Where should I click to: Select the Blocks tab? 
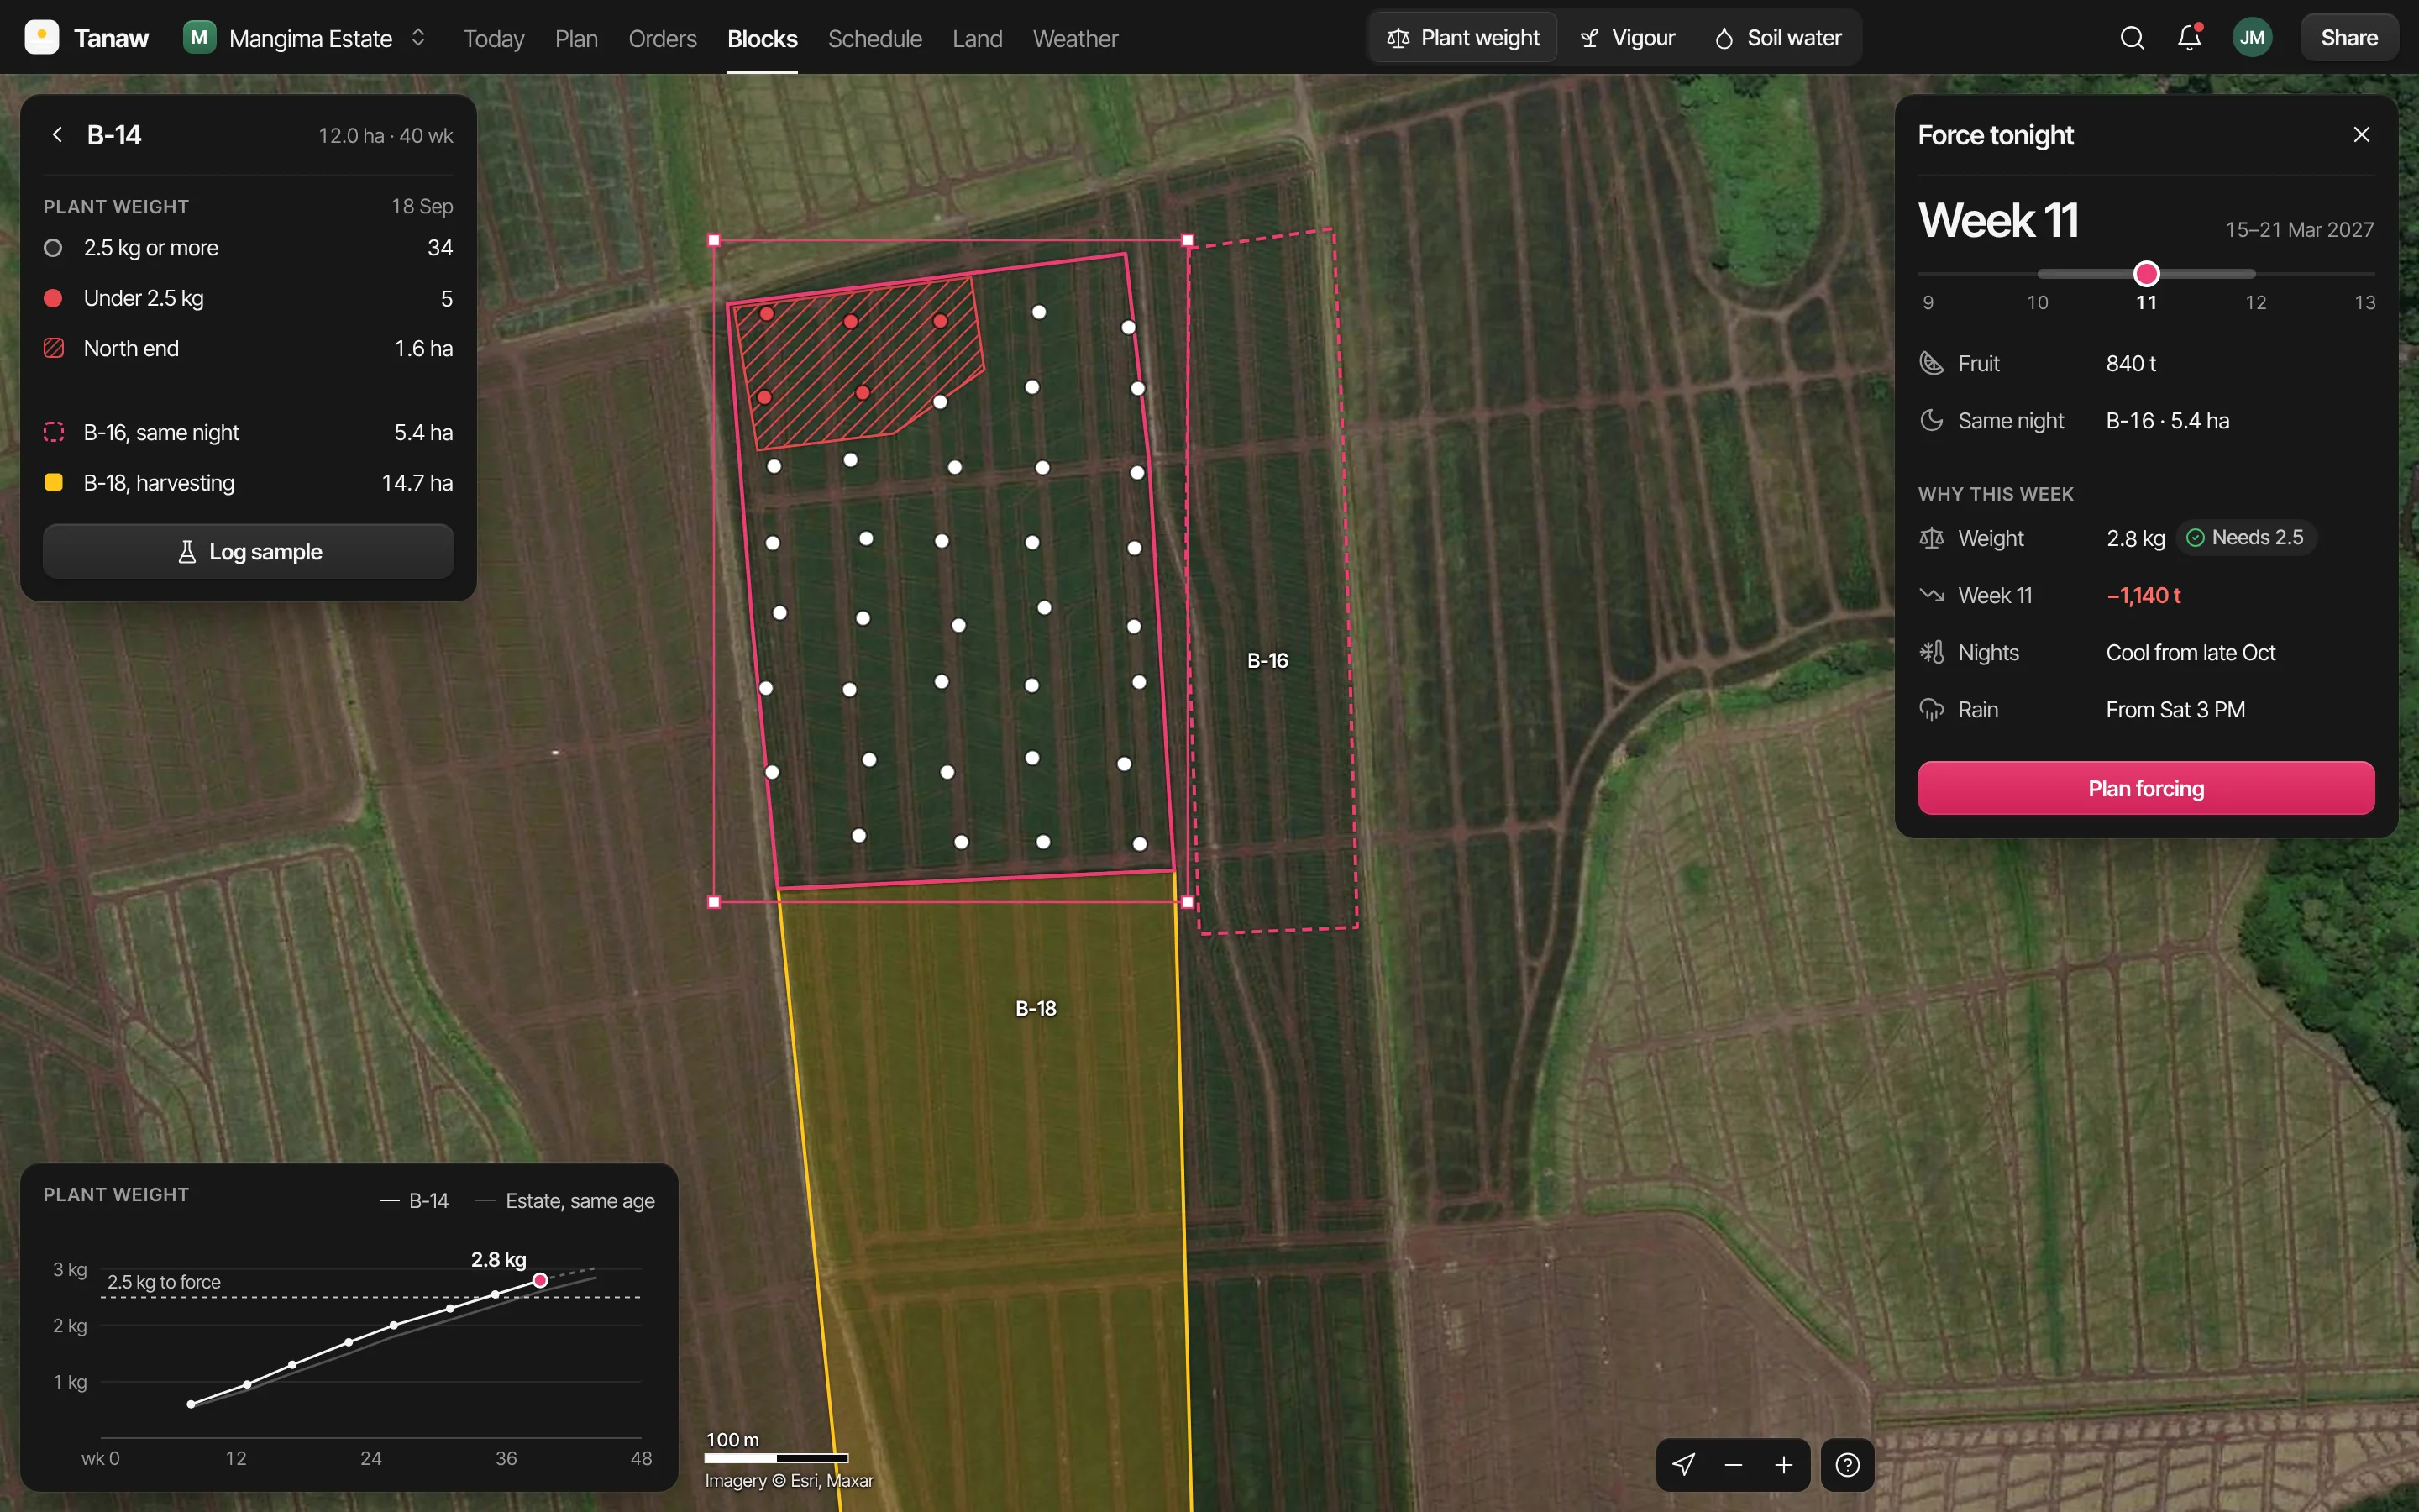(x=763, y=38)
